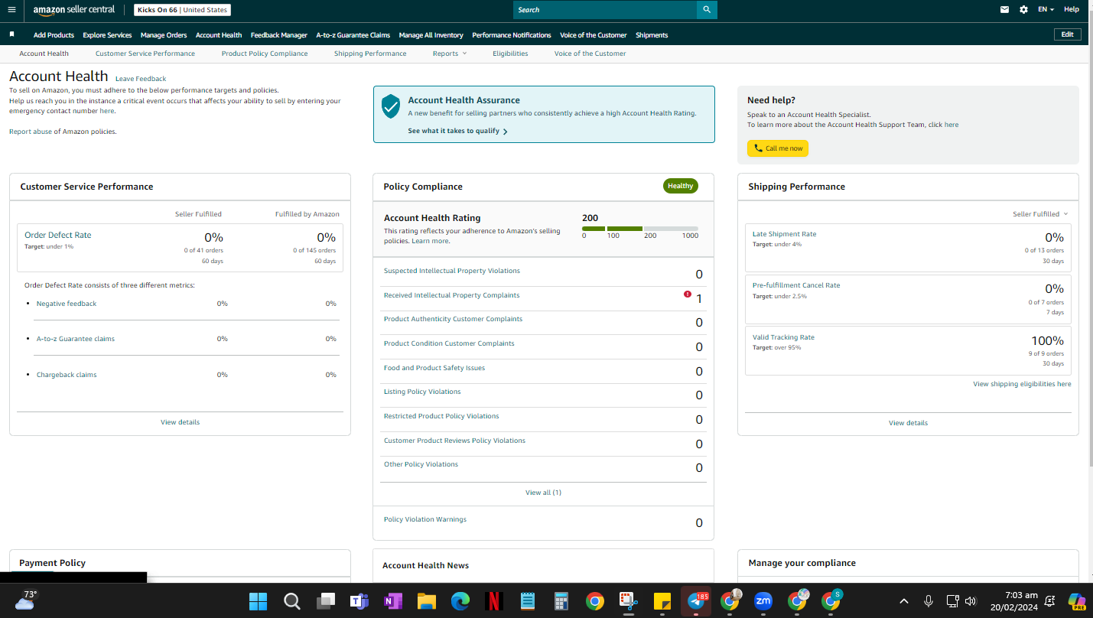Open Feedback Manager

[x=279, y=35]
